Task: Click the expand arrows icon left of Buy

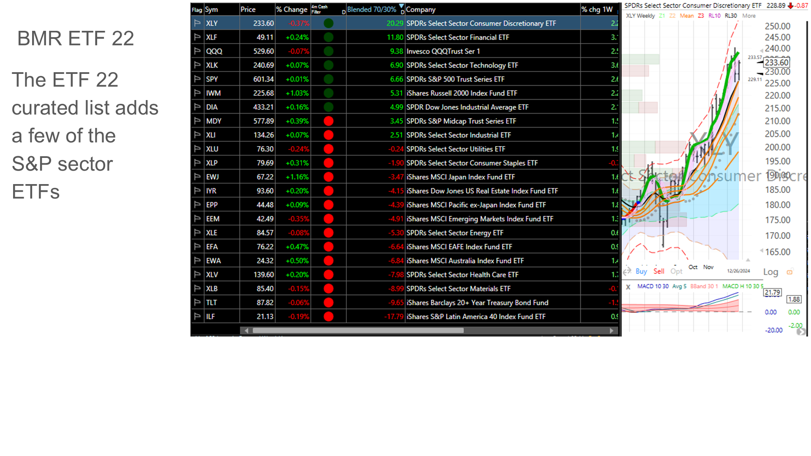Action: pyautogui.click(x=627, y=271)
